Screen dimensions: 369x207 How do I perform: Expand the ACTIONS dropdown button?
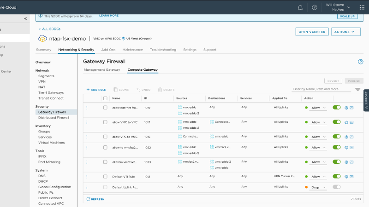tap(346, 32)
